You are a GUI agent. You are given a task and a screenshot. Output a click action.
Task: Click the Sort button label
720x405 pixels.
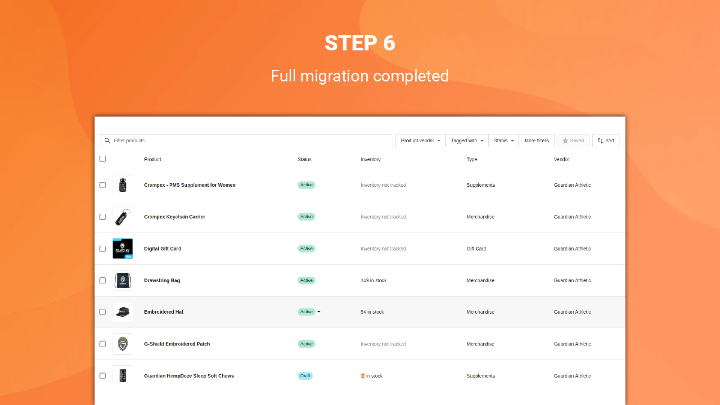(610, 141)
